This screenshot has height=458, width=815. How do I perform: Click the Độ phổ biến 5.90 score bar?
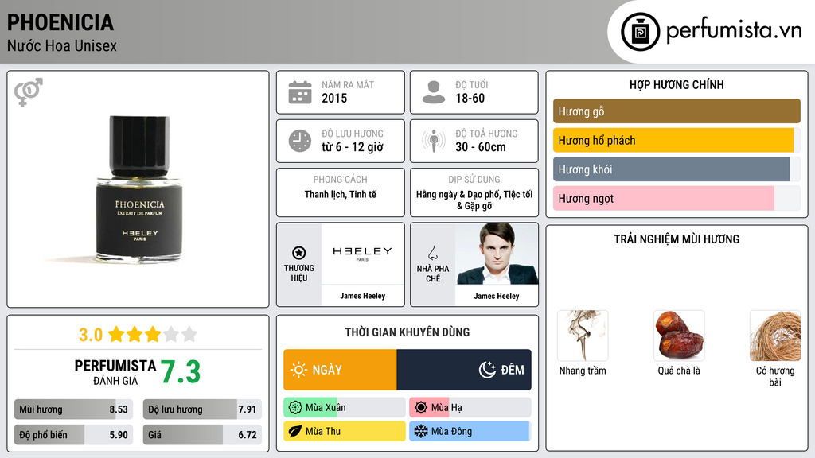point(73,435)
